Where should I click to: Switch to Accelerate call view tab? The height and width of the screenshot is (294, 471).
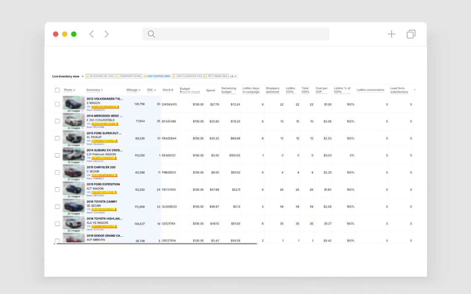(x=100, y=76)
